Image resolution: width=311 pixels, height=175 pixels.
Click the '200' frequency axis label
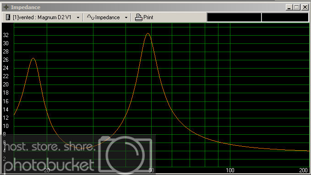pyautogui.click(x=304, y=170)
